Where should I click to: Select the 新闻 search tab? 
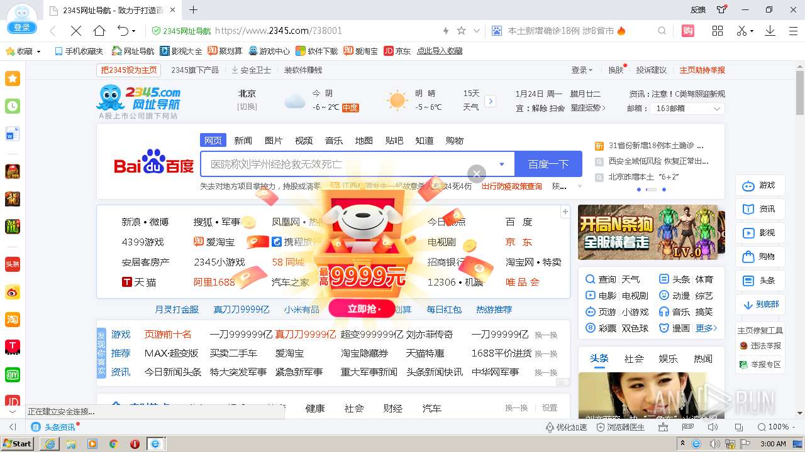243,141
